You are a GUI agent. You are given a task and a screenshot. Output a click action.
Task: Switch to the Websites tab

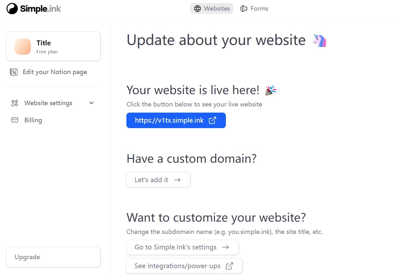click(212, 9)
